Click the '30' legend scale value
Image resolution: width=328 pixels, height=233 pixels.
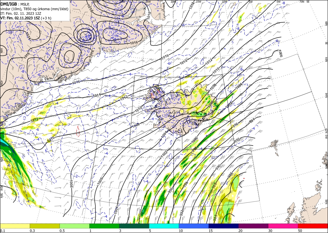pos(270,231)
